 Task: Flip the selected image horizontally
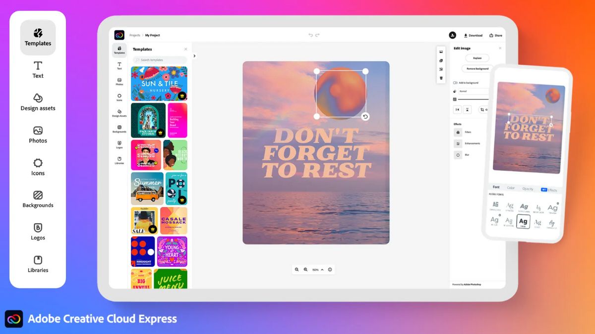coord(458,109)
